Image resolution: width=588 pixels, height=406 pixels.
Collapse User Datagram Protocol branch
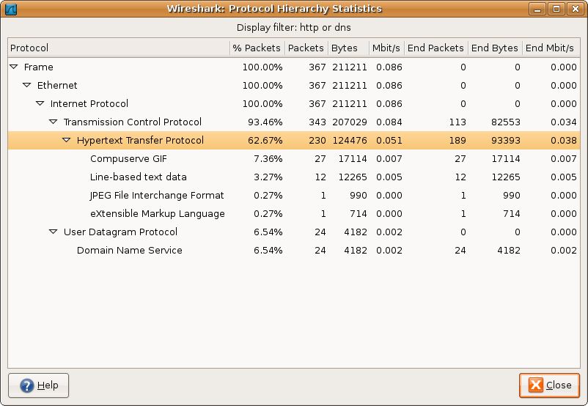pos(54,232)
